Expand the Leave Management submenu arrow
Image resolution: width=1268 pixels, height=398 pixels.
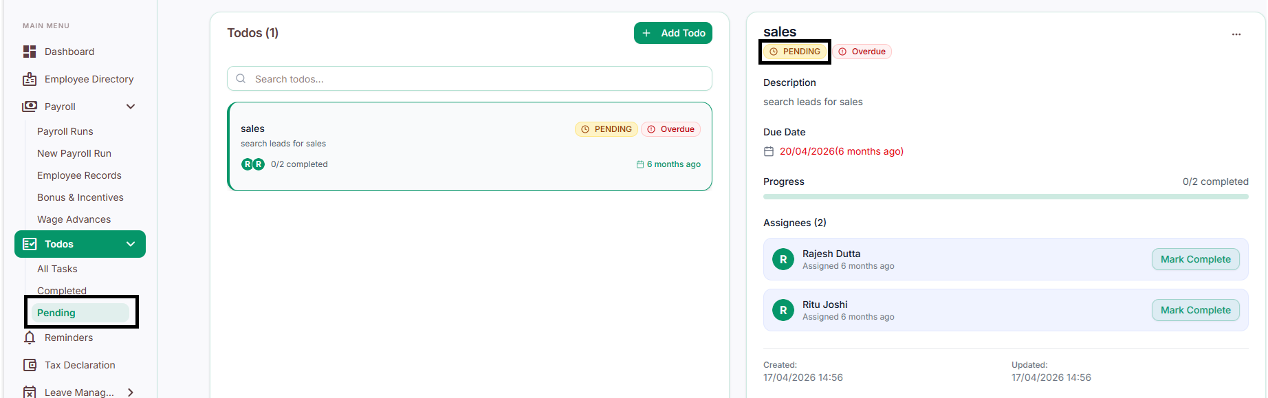pos(131,392)
